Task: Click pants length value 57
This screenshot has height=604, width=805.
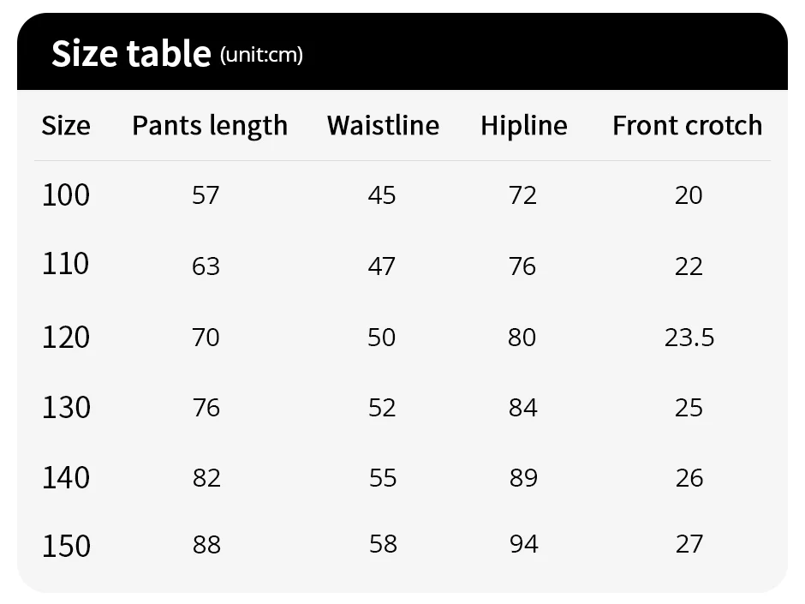Action: click(206, 195)
